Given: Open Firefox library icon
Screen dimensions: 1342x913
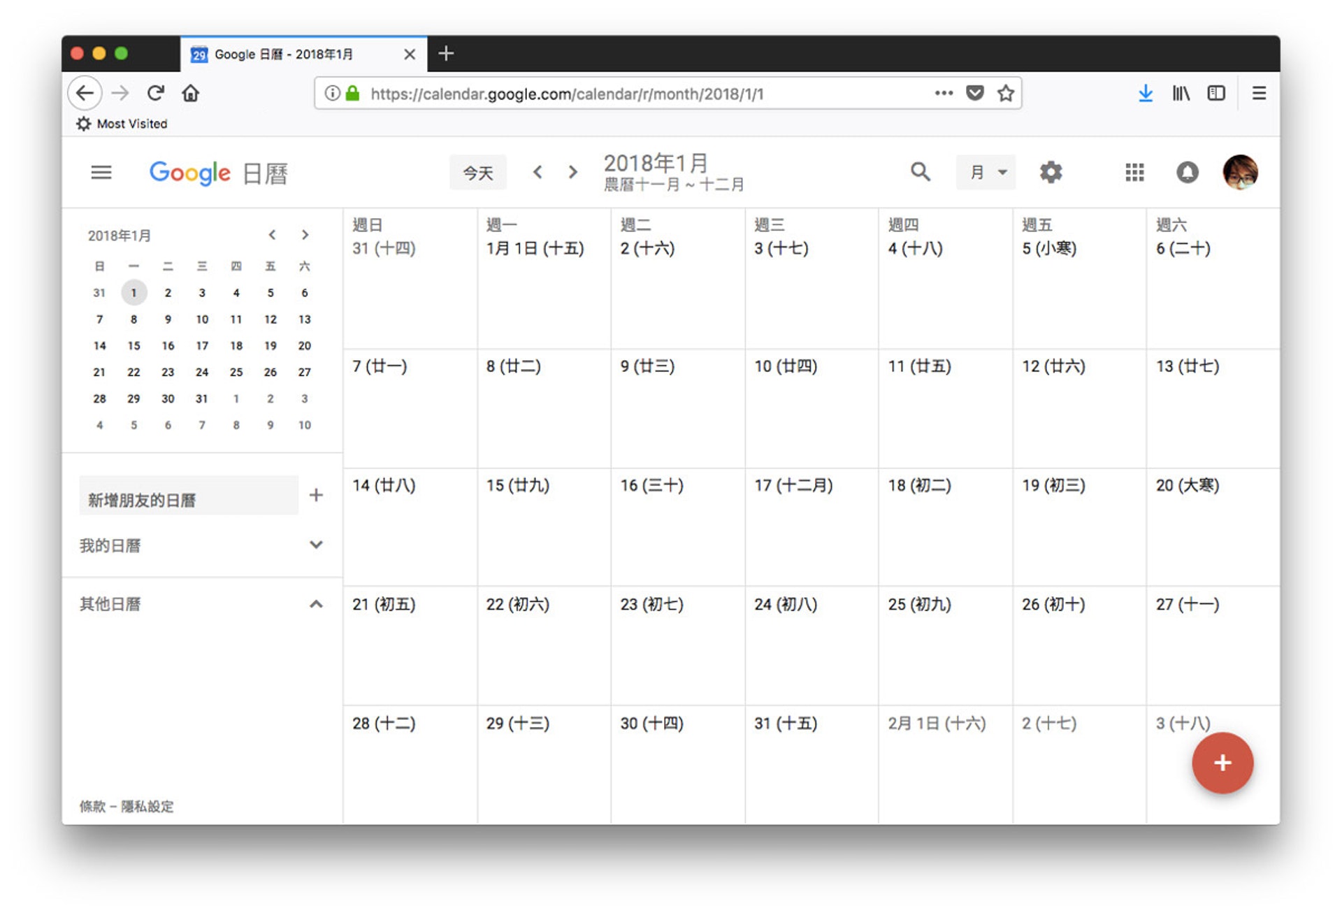Looking at the screenshot, I should click(x=1181, y=93).
